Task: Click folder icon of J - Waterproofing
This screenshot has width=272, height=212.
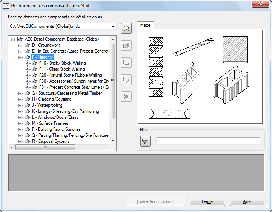Action: 27,105
